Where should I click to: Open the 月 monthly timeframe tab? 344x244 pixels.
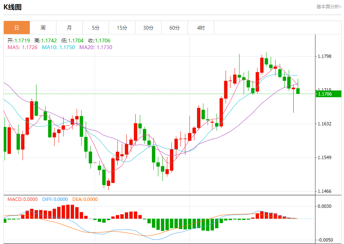[x=69, y=28]
